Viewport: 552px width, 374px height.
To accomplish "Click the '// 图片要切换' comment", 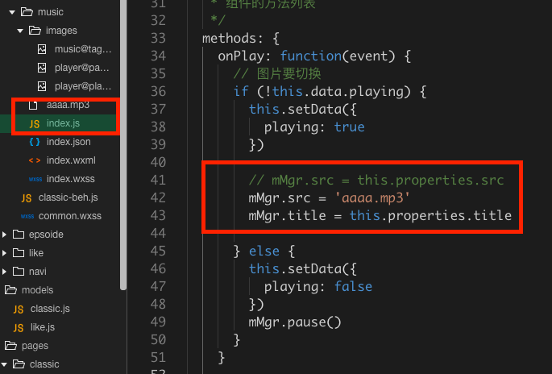I will [x=277, y=74].
